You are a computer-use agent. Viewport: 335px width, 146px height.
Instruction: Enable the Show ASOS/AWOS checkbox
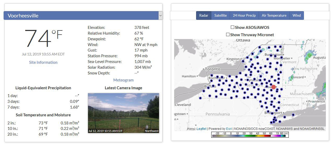point(232,27)
